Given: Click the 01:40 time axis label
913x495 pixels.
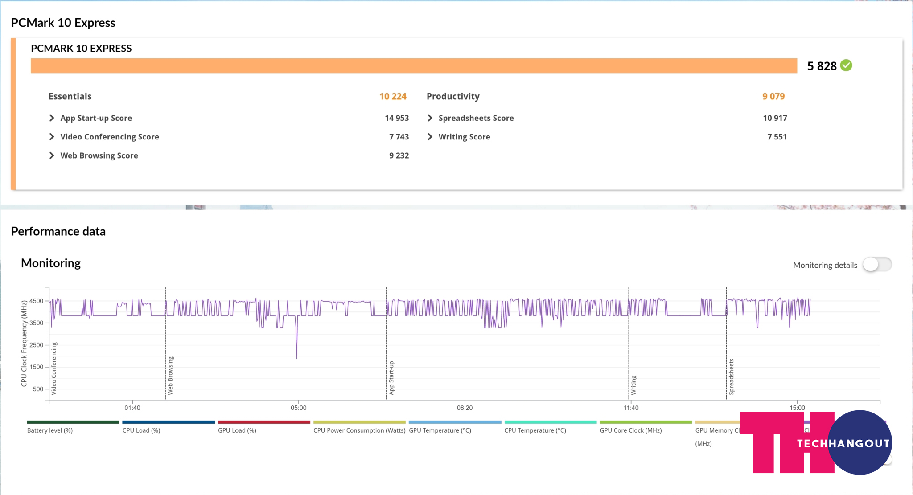Looking at the screenshot, I should [x=132, y=408].
